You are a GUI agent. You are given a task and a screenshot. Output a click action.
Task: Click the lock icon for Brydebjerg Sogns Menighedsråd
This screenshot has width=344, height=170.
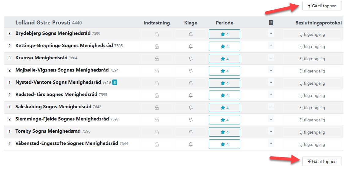157,34
